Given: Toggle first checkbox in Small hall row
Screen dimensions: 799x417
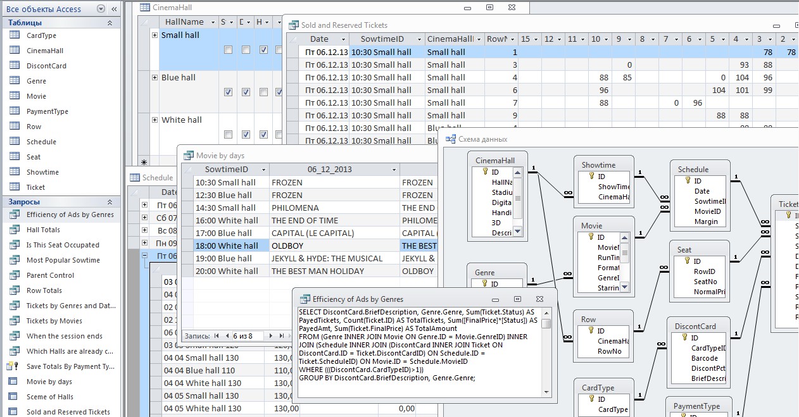Looking at the screenshot, I should (x=228, y=49).
